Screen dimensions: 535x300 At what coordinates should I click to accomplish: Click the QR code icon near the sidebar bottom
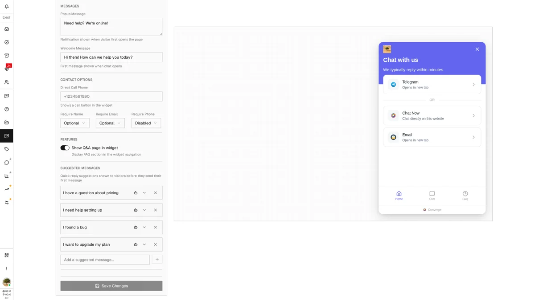(x=6, y=255)
